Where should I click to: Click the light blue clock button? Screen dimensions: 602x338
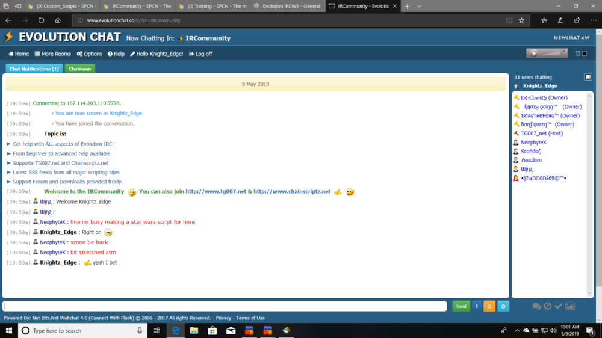503,306
